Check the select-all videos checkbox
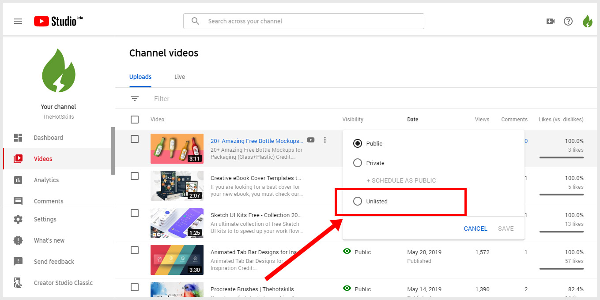The image size is (600, 300). 135,120
